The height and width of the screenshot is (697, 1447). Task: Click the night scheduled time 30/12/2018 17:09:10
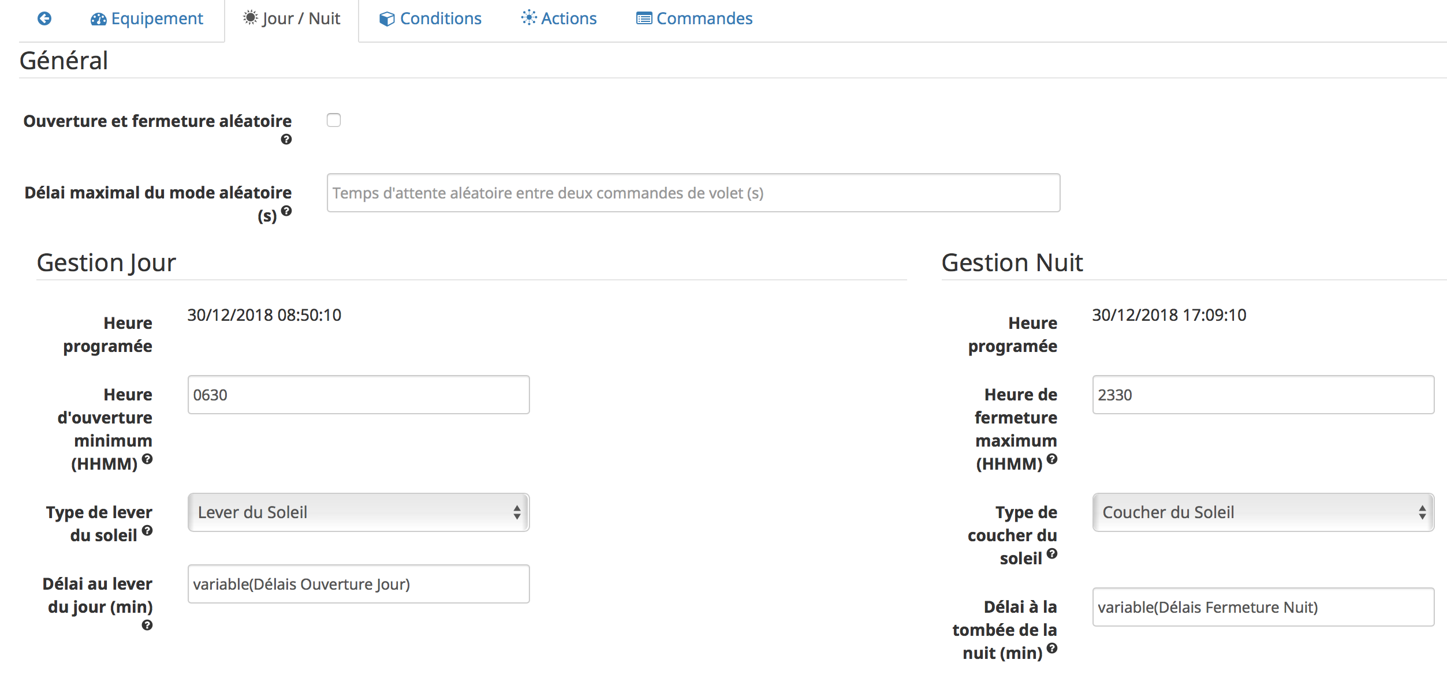pyautogui.click(x=1169, y=315)
